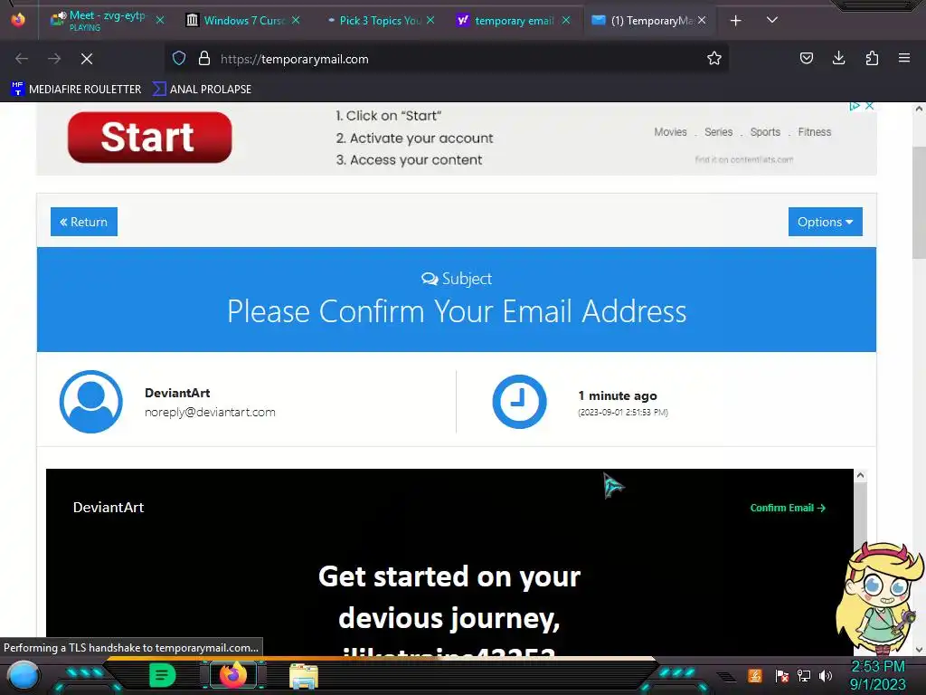Open the clock showing 2:53 PM
Image resolution: width=926 pixels, height=695 pixels.
[x=878, y=675]
